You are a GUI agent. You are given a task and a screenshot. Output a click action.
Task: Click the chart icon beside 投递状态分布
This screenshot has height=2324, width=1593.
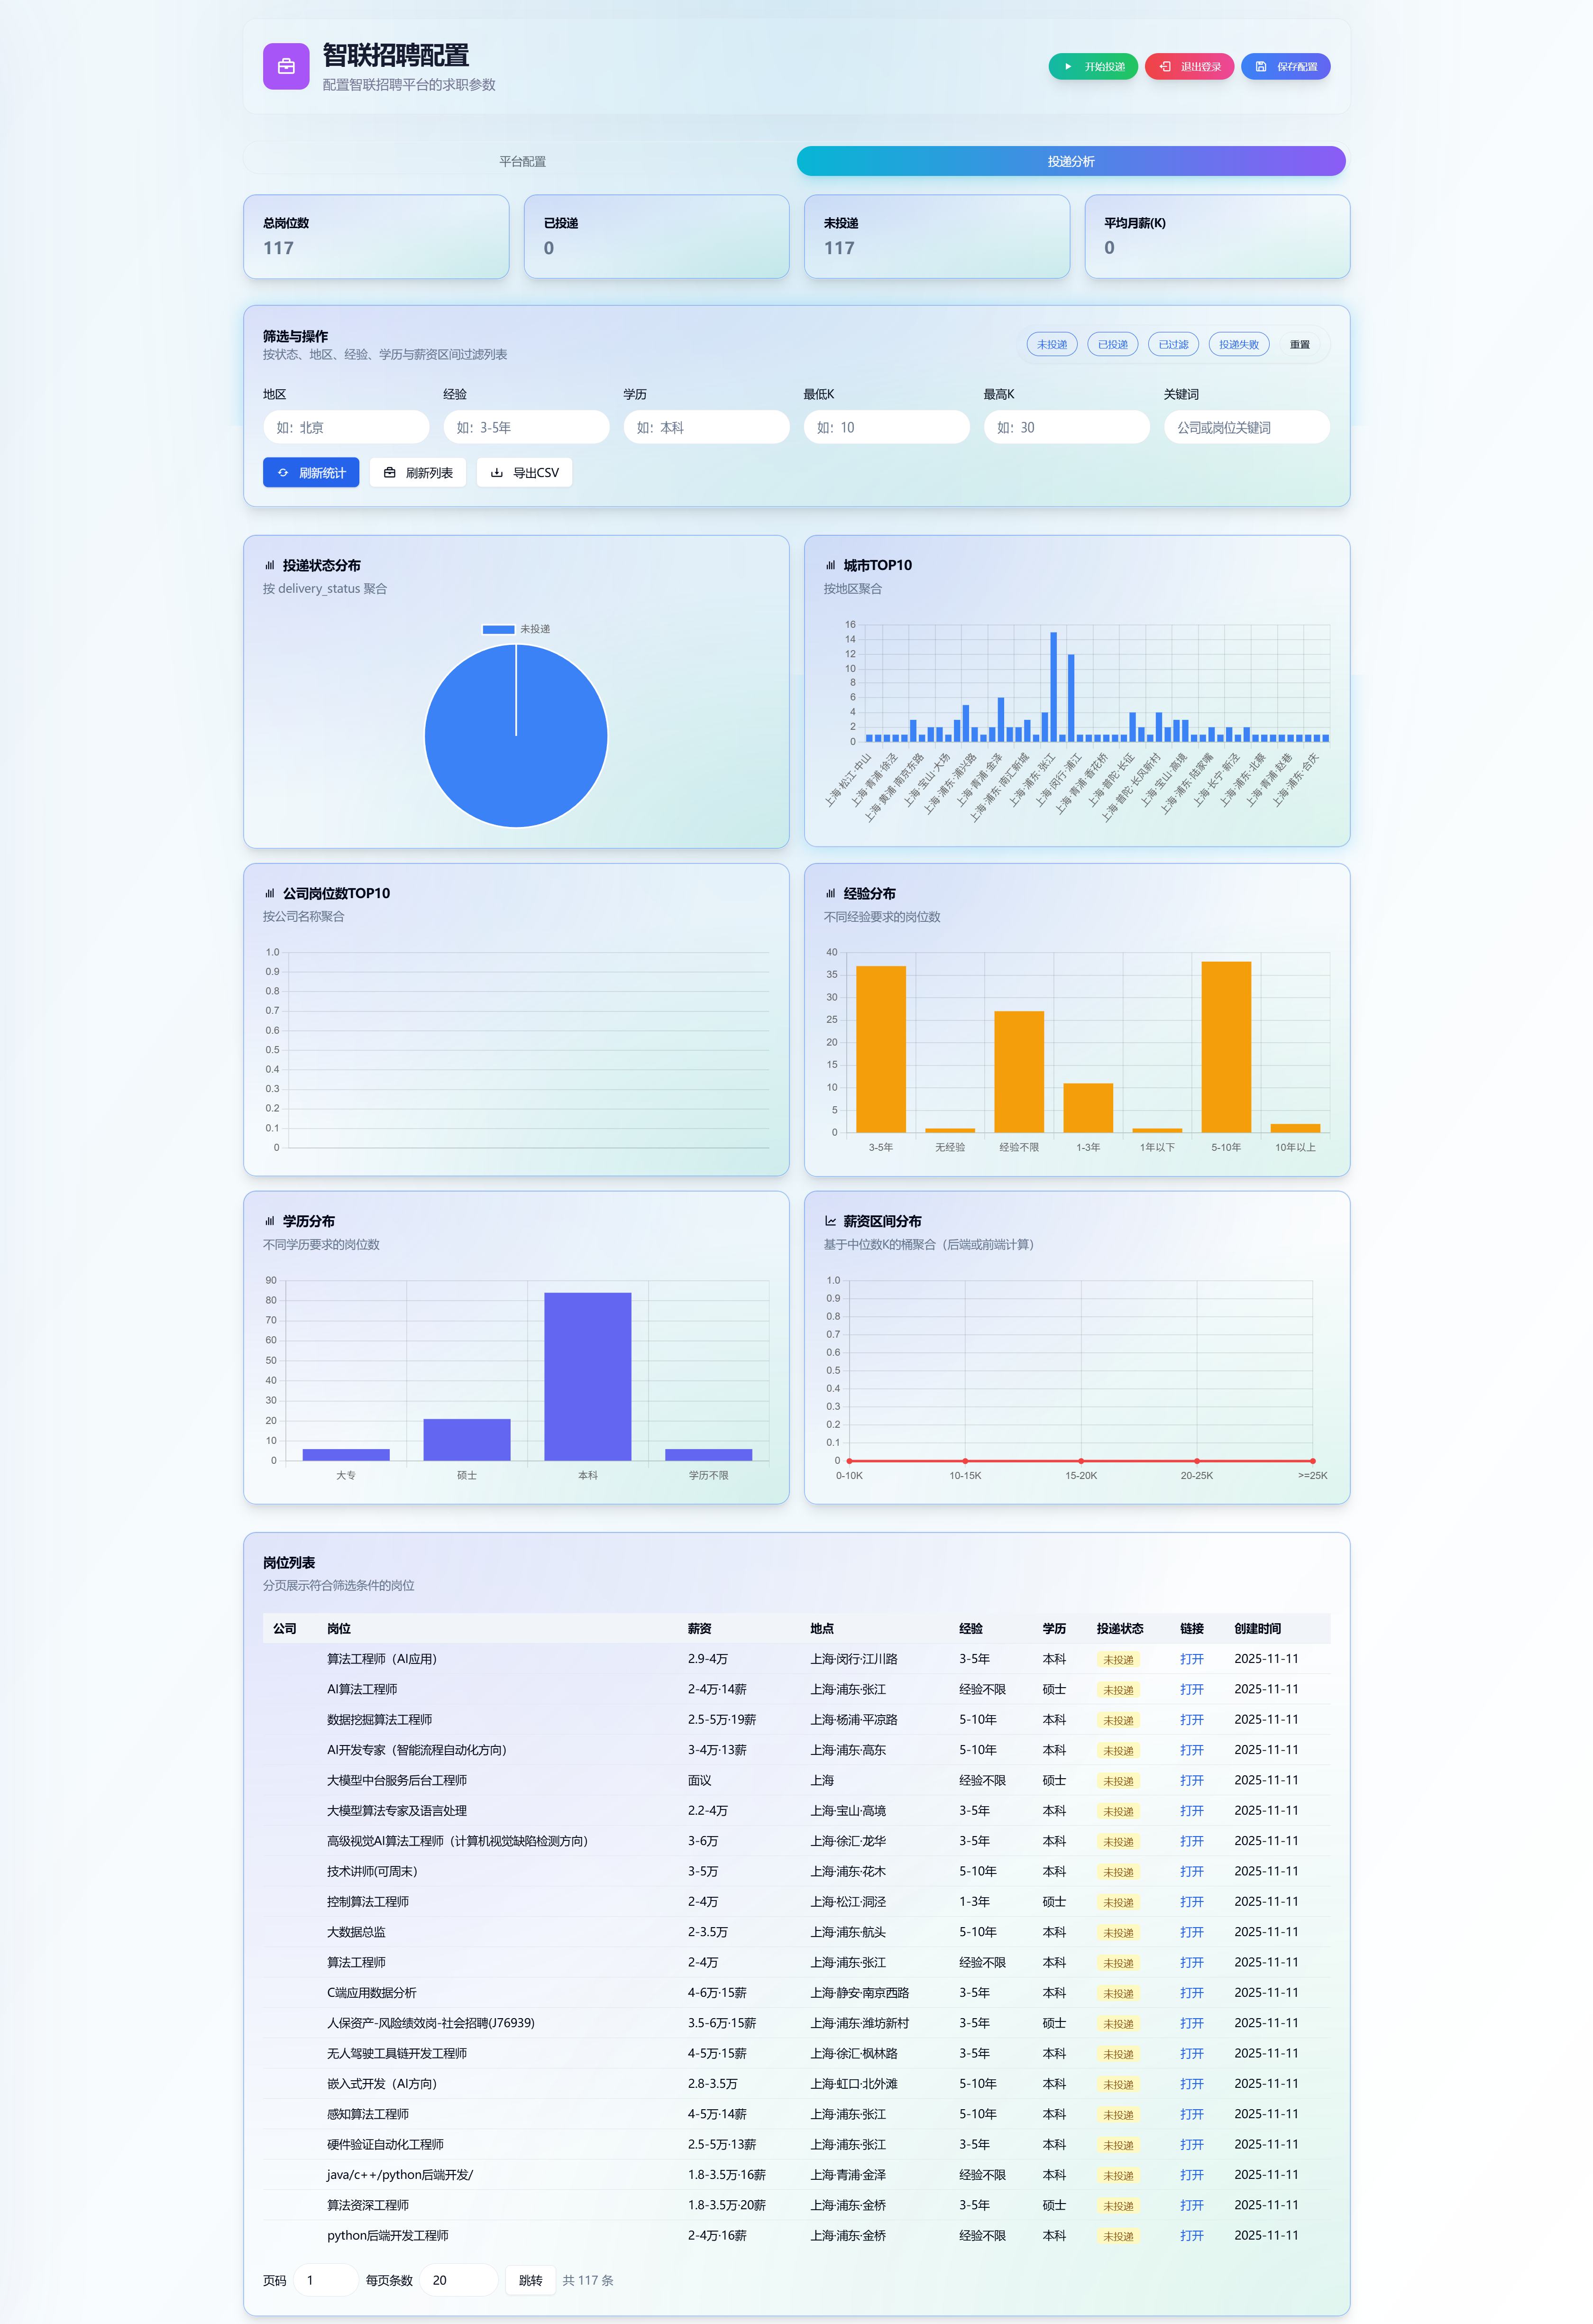[269, 565]
